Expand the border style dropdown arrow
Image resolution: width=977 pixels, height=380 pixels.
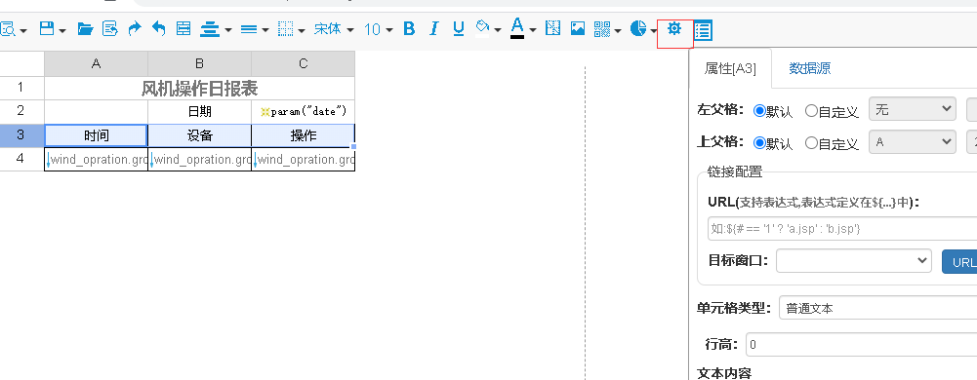[302, 30]
